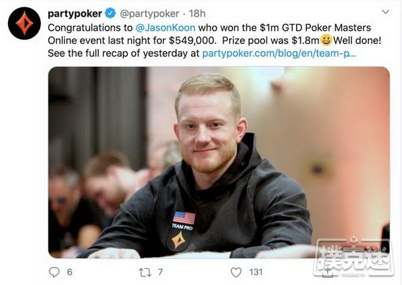The height and width of the screenshot is (285, 402).
Task: Open the 18h timestamp permalink
Action: click(x=197, y=13)
